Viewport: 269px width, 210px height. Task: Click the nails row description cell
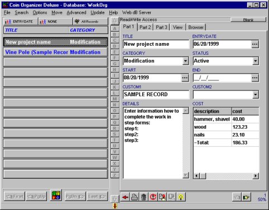pyautogui.click(x=213, y=135)
